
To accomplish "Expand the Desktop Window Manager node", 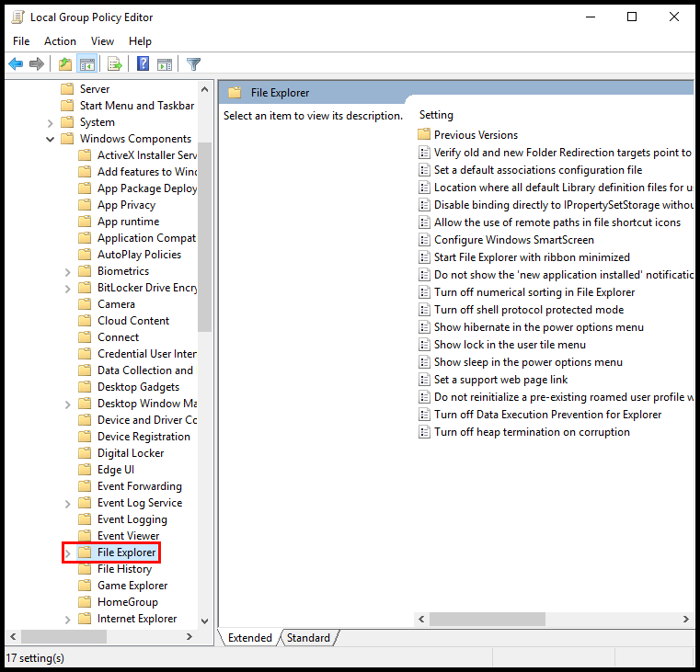I will coord(67,404).
